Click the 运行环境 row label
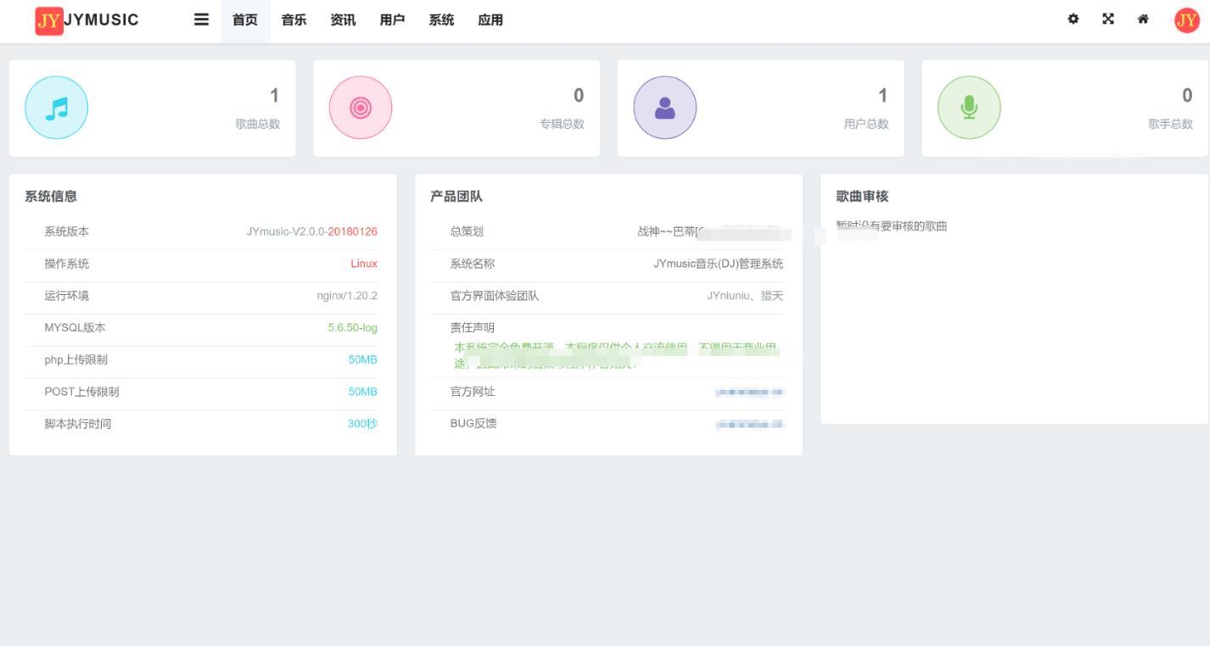 coord(67,296)
